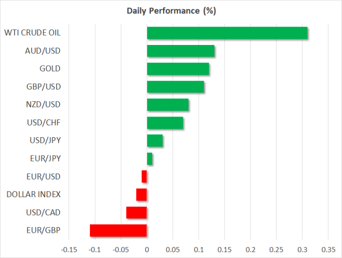The height and width of the screenshot is (258, 342).
Task: Select the USD/CHF green bar
Action: tap(165, 123)
